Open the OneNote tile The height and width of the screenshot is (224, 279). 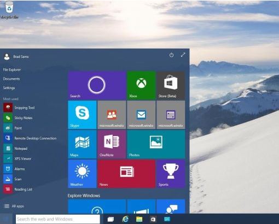(112, 144)
